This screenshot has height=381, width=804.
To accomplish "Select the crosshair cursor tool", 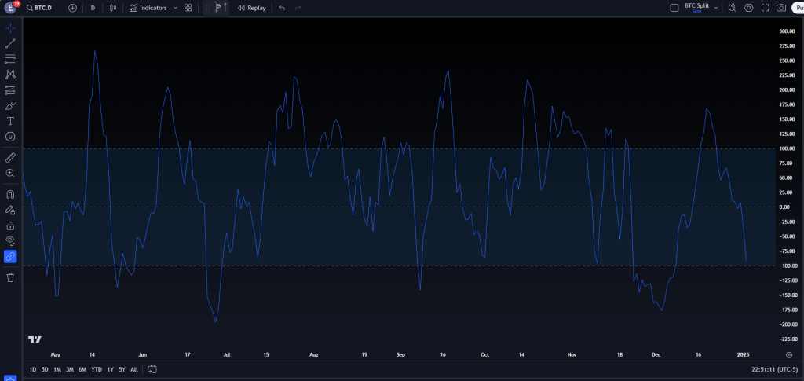I will (10, 28).
